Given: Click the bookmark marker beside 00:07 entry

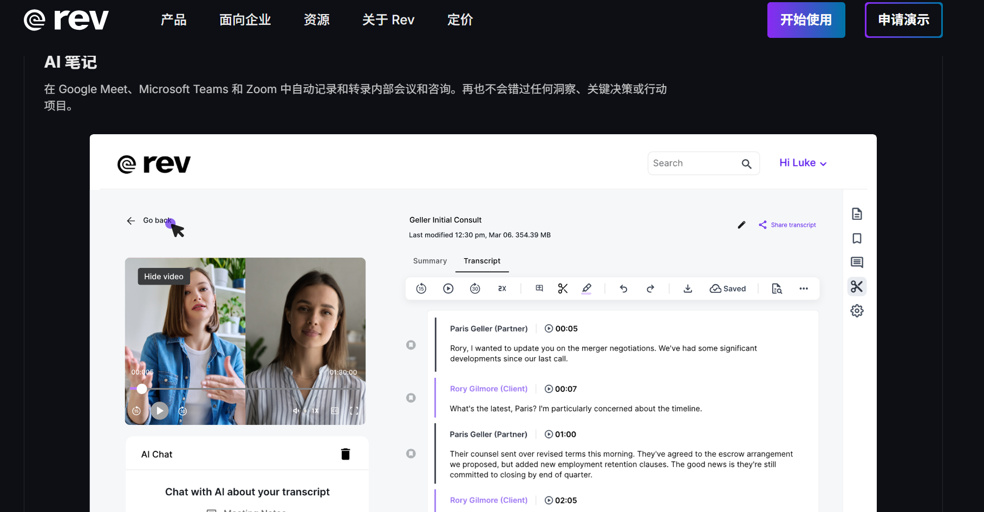Looking at the screenshot, I should tap(411, 398).
